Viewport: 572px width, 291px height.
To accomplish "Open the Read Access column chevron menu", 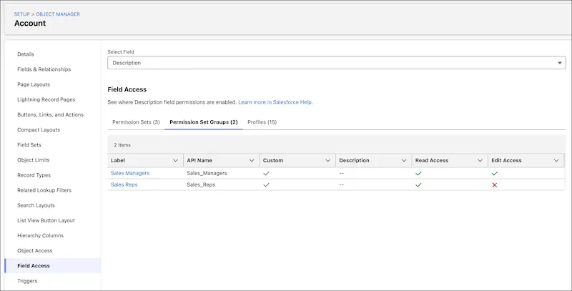I will coord(480,161).
